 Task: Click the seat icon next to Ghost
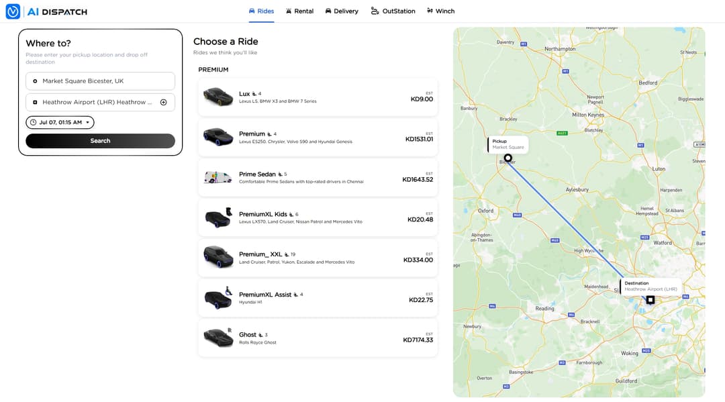[260, 335]
